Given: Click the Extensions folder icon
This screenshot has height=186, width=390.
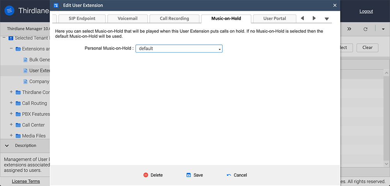Looking at the screenshot, I should tap(18, 49).
